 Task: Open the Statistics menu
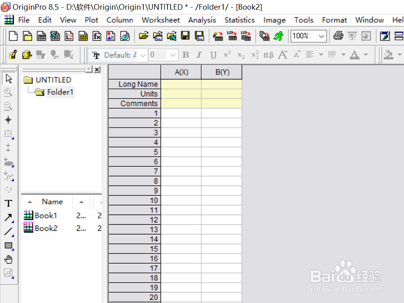pos(240,20)
